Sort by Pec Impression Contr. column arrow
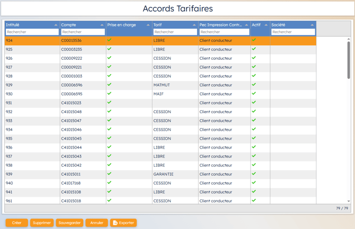 (x=246, y=25)
